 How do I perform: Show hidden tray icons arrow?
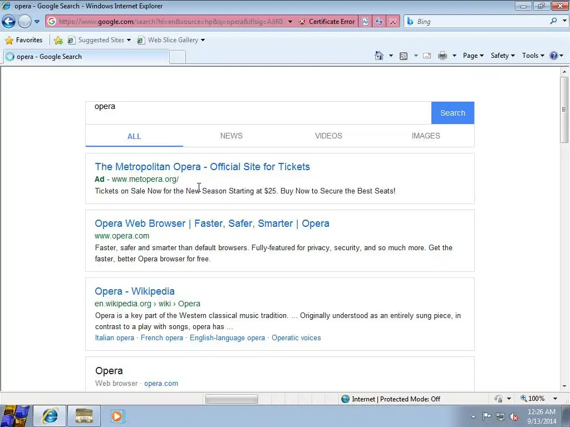coord(473,416)
